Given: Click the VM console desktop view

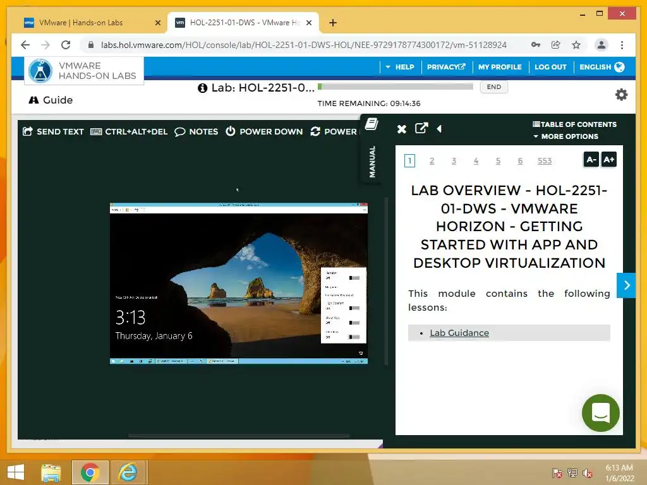Looking at the screenshot, I should pos(238,284).
